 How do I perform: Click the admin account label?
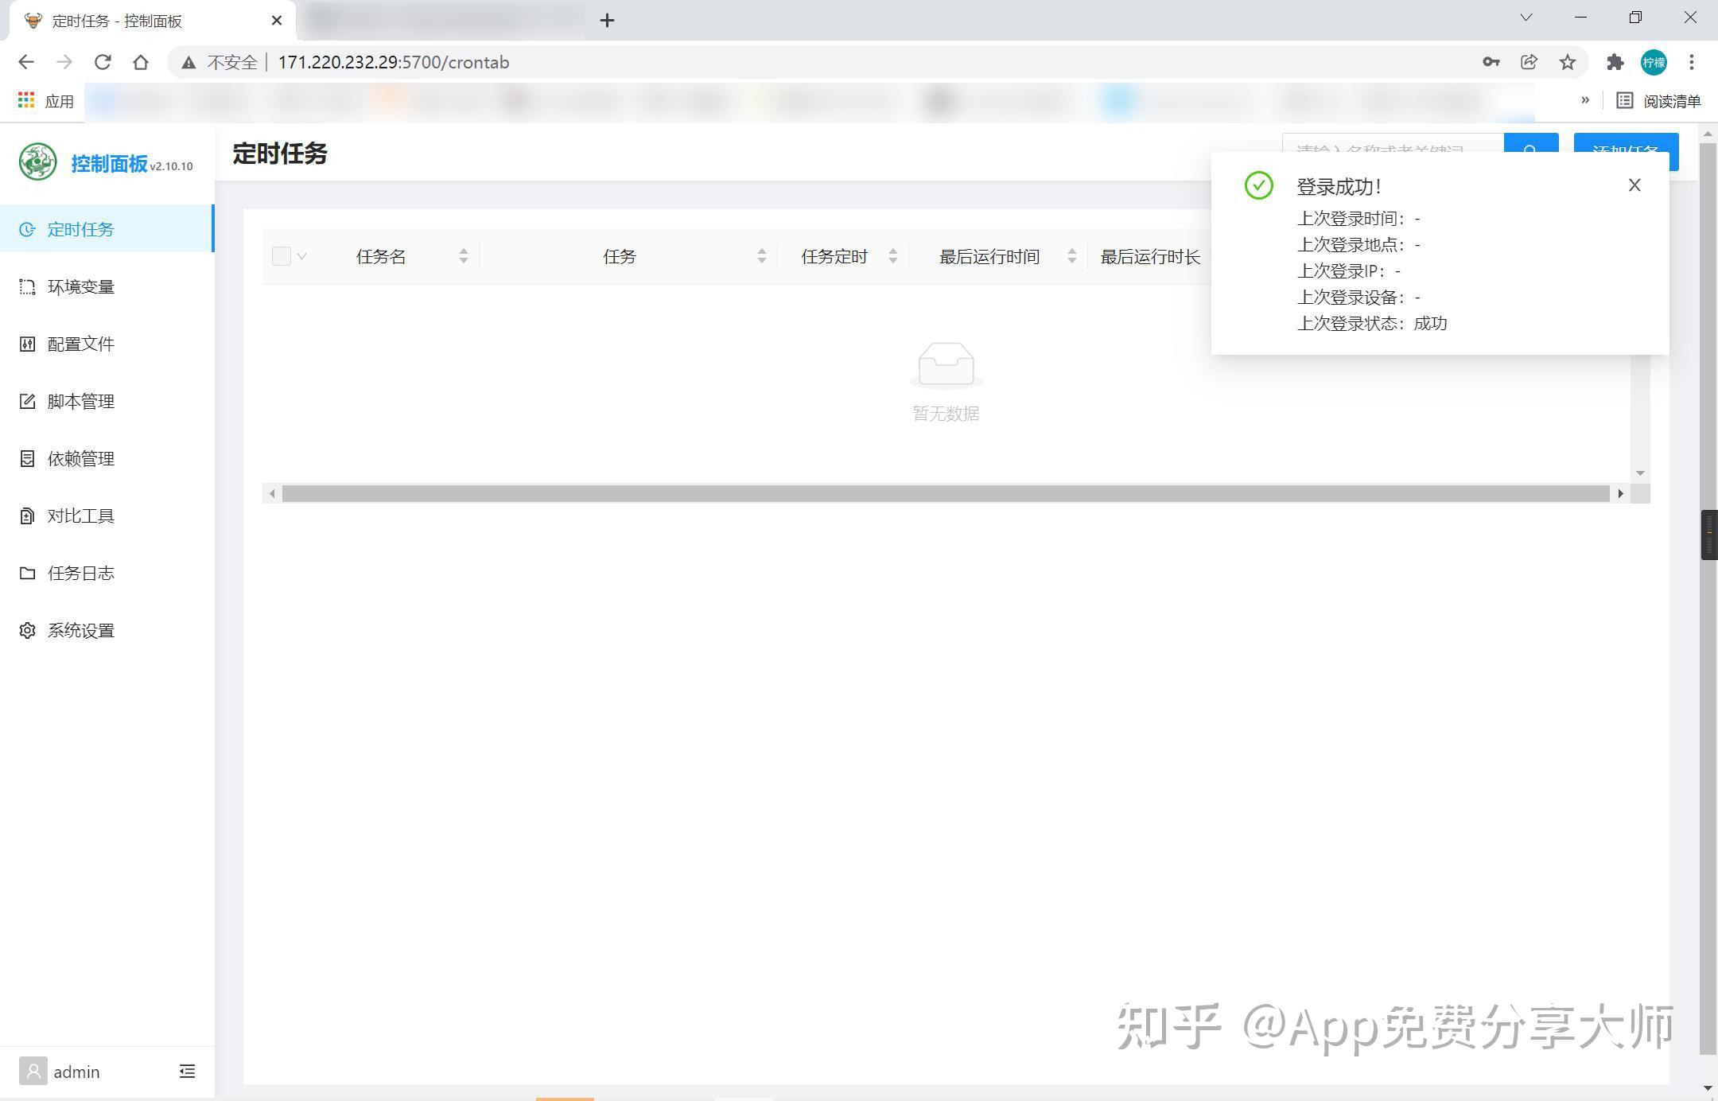coord(77,1072)
